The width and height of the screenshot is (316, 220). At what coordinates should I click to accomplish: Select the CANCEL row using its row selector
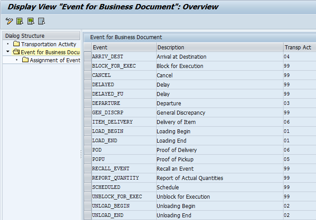(x=88, y=75)
